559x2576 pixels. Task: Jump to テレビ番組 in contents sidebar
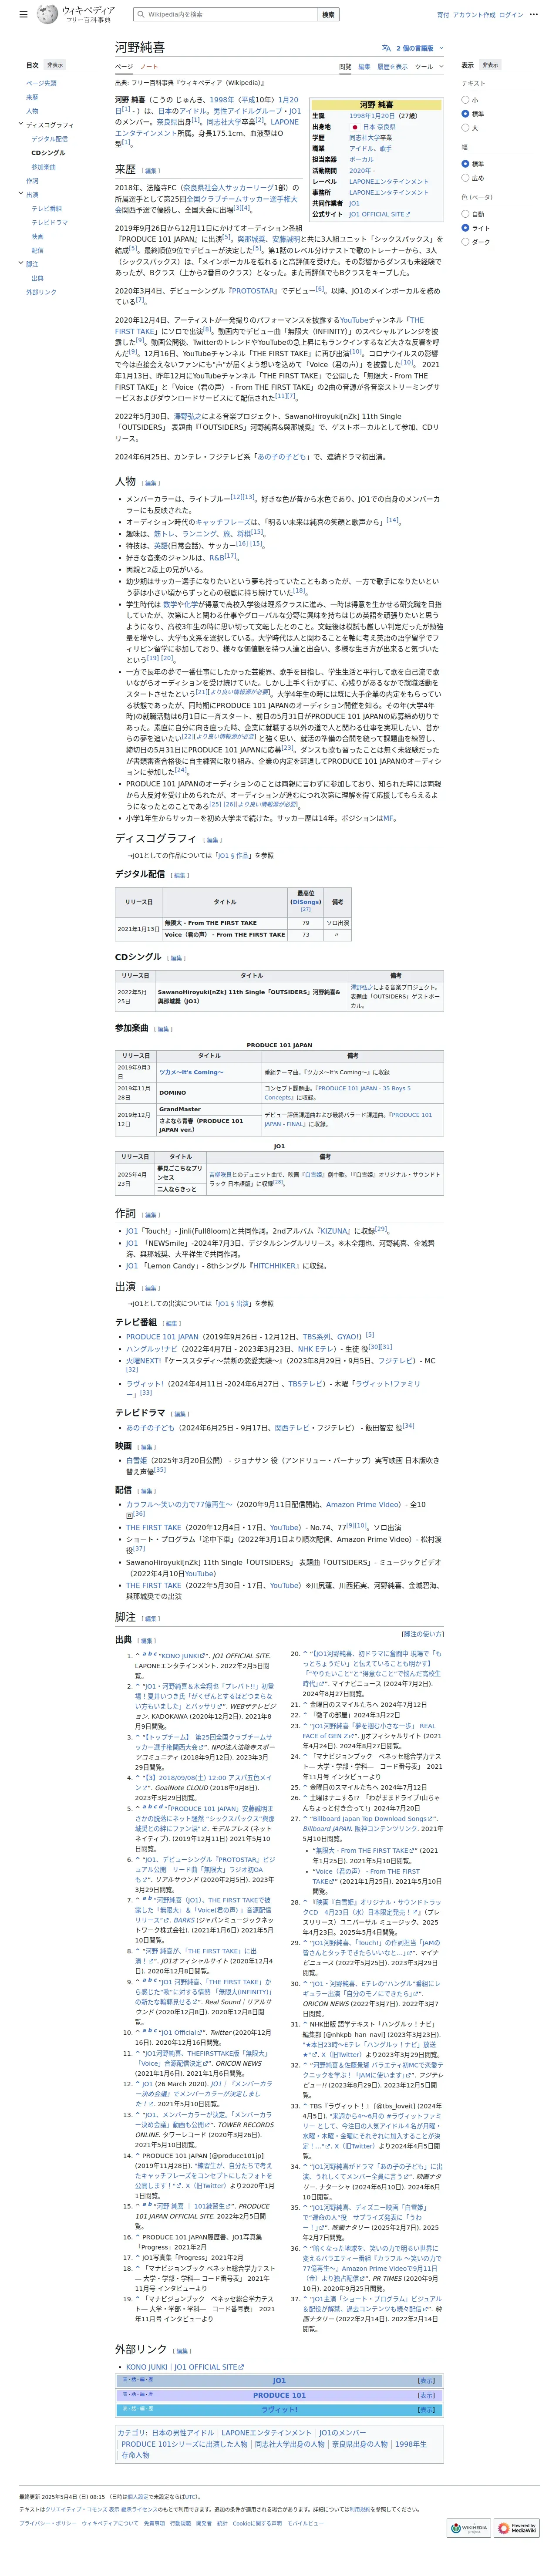pyautogui.click(x=46, y=209)
